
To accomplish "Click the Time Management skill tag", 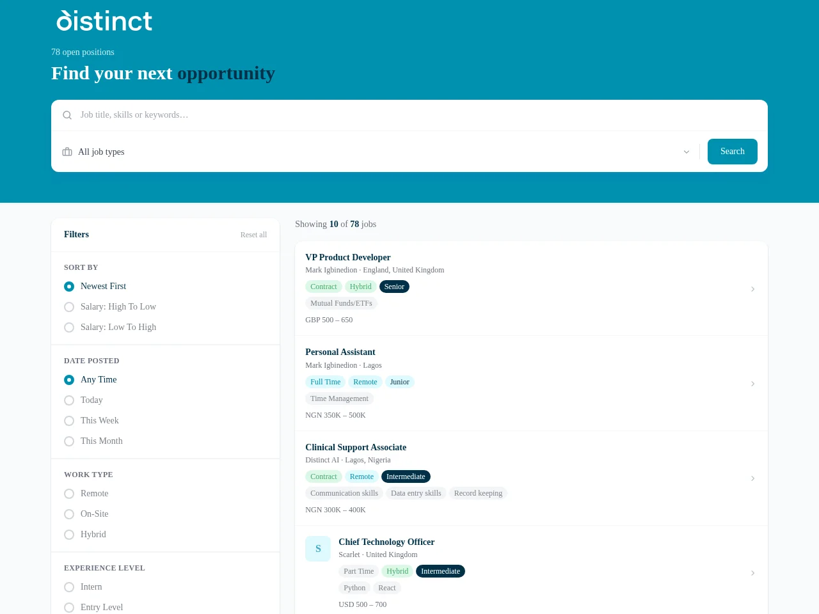I will pos(339,398).
